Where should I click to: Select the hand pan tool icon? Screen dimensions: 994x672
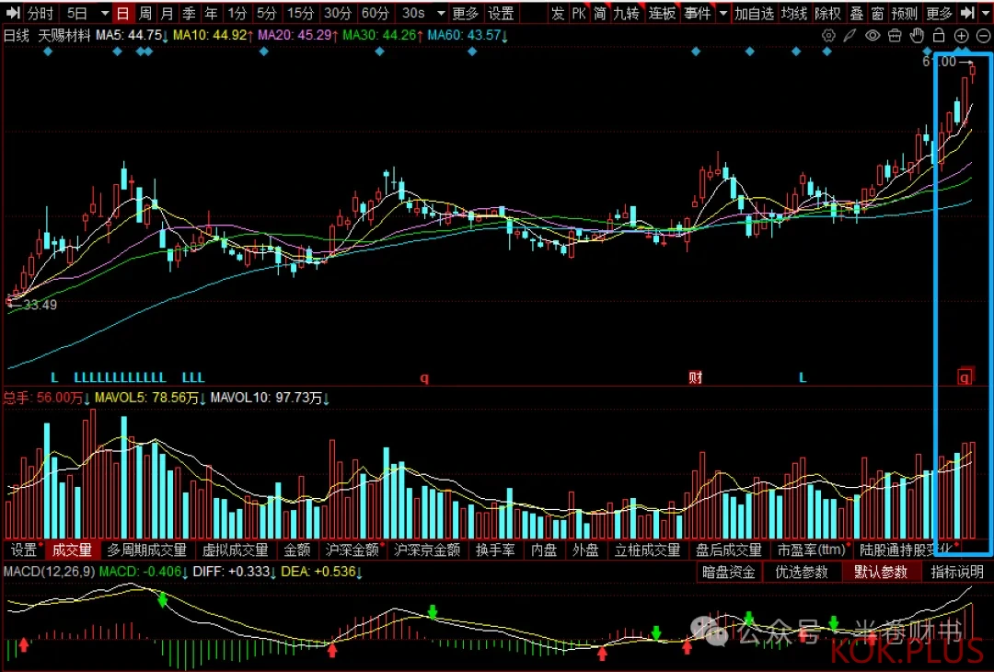917,36
